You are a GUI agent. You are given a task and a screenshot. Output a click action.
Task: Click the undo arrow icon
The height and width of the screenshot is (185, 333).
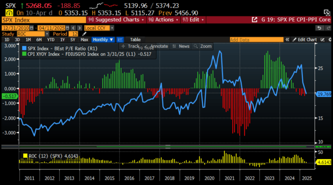tap(319, 28)
